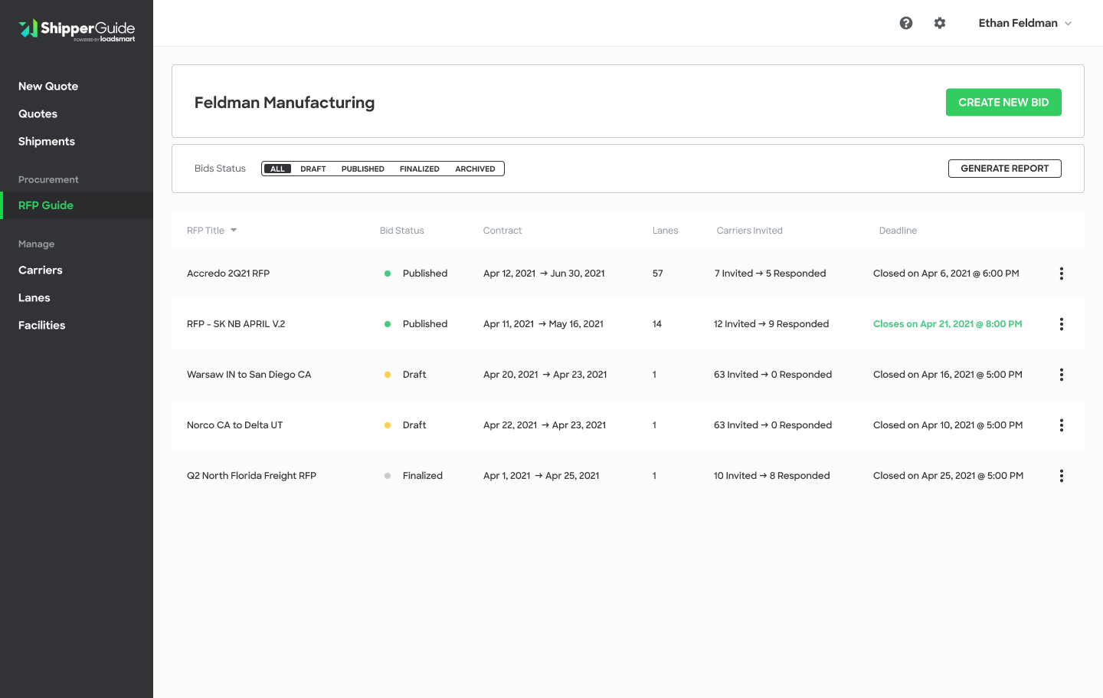
Task: Filter bids by DRAFT status
Action: click(x=313, y=169)
